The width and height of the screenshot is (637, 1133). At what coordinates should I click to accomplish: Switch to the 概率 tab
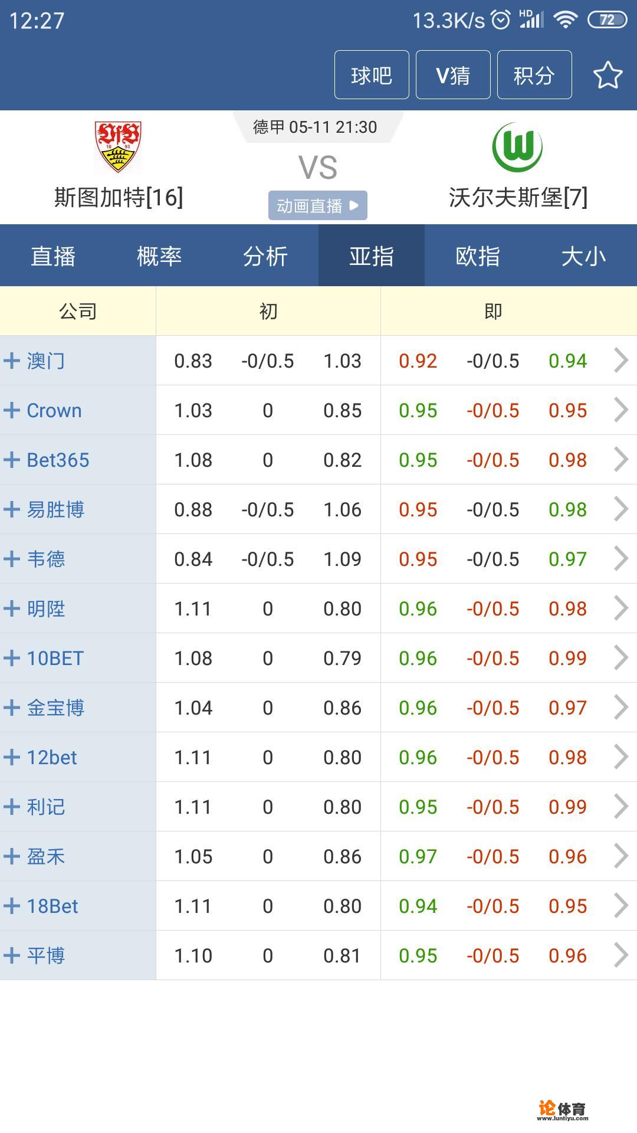pyautogui.click(x=159, y=256)
